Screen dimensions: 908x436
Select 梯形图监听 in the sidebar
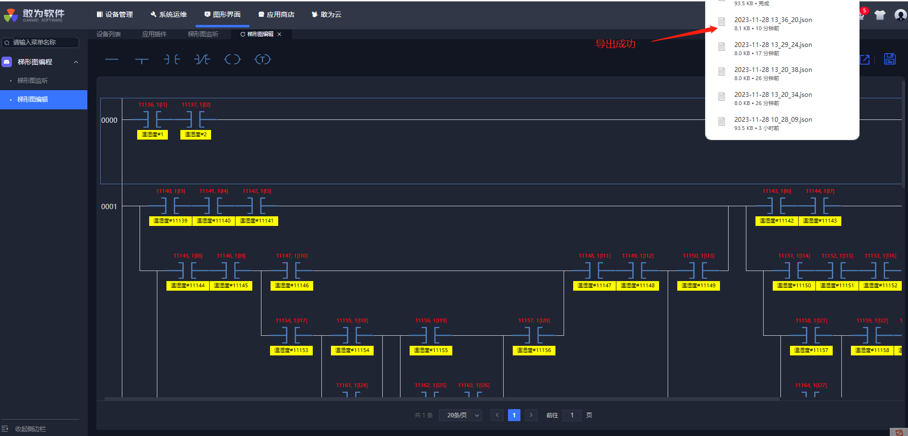point(33,81)
